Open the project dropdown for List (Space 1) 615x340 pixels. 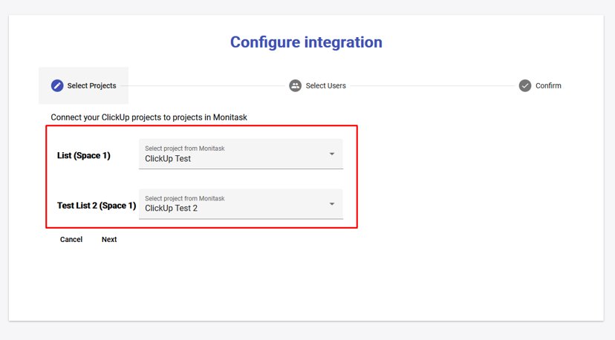(241, 154)
